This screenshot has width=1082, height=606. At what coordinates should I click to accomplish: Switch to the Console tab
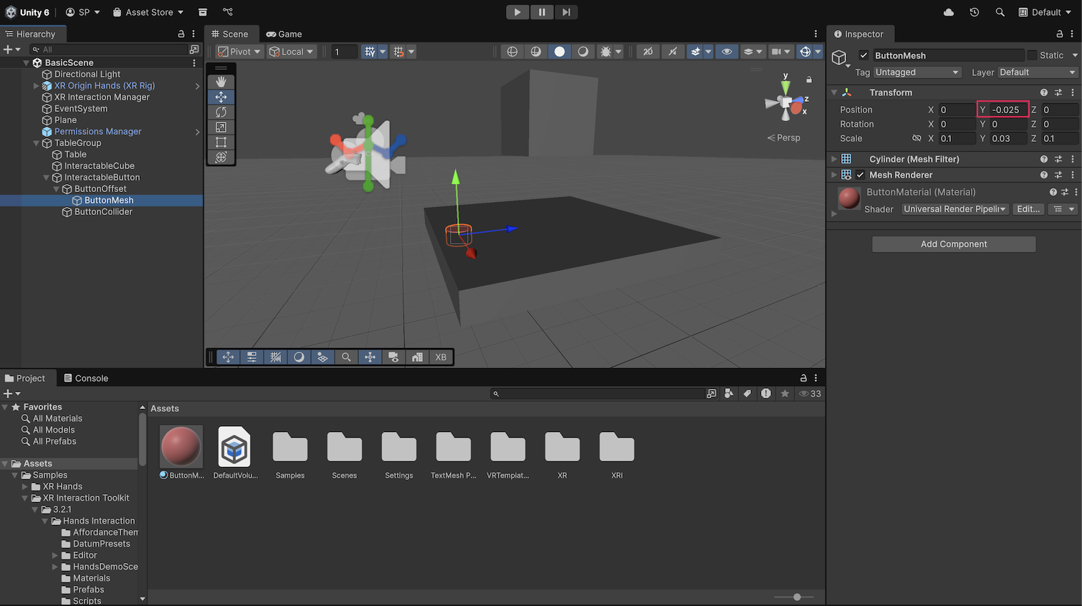86,378
